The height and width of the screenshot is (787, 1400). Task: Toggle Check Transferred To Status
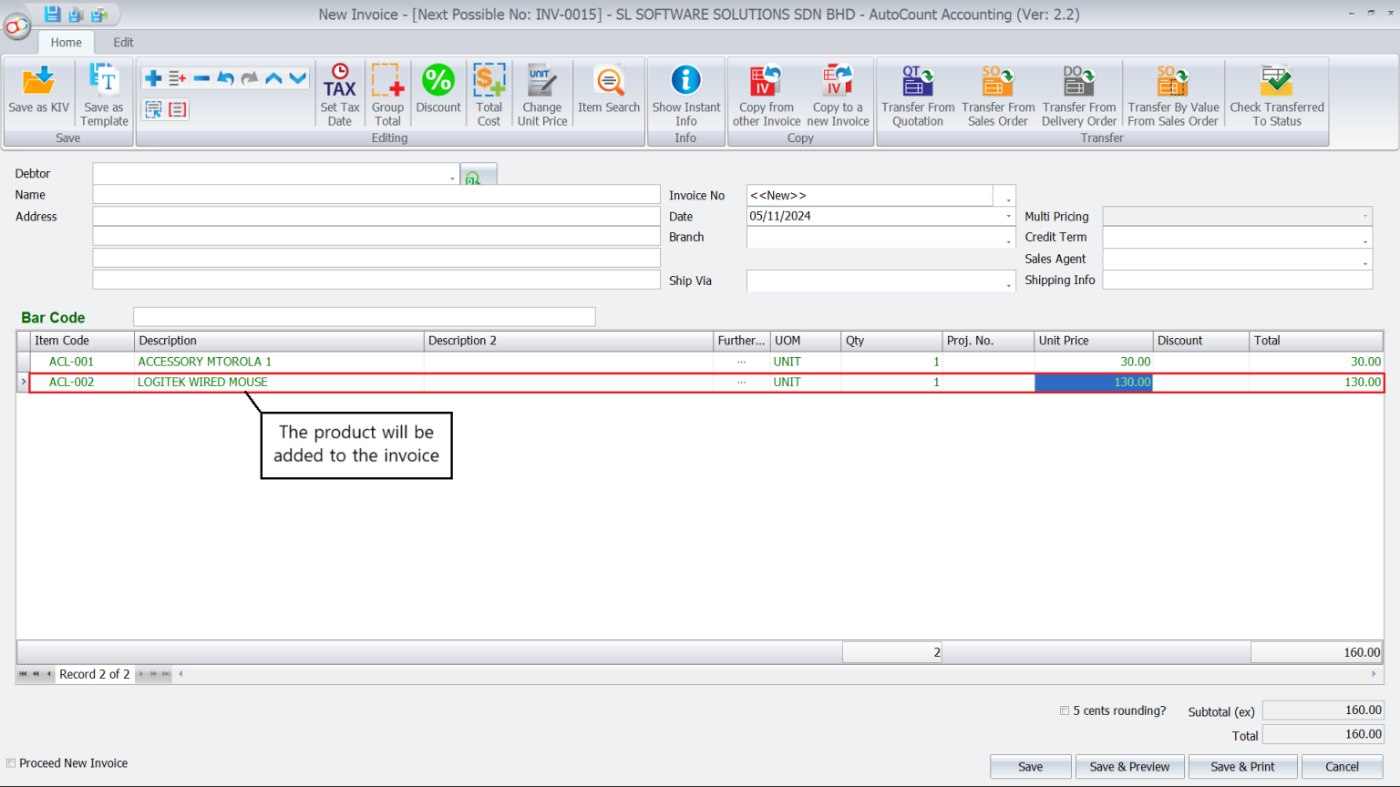[x=1276, y=91]
